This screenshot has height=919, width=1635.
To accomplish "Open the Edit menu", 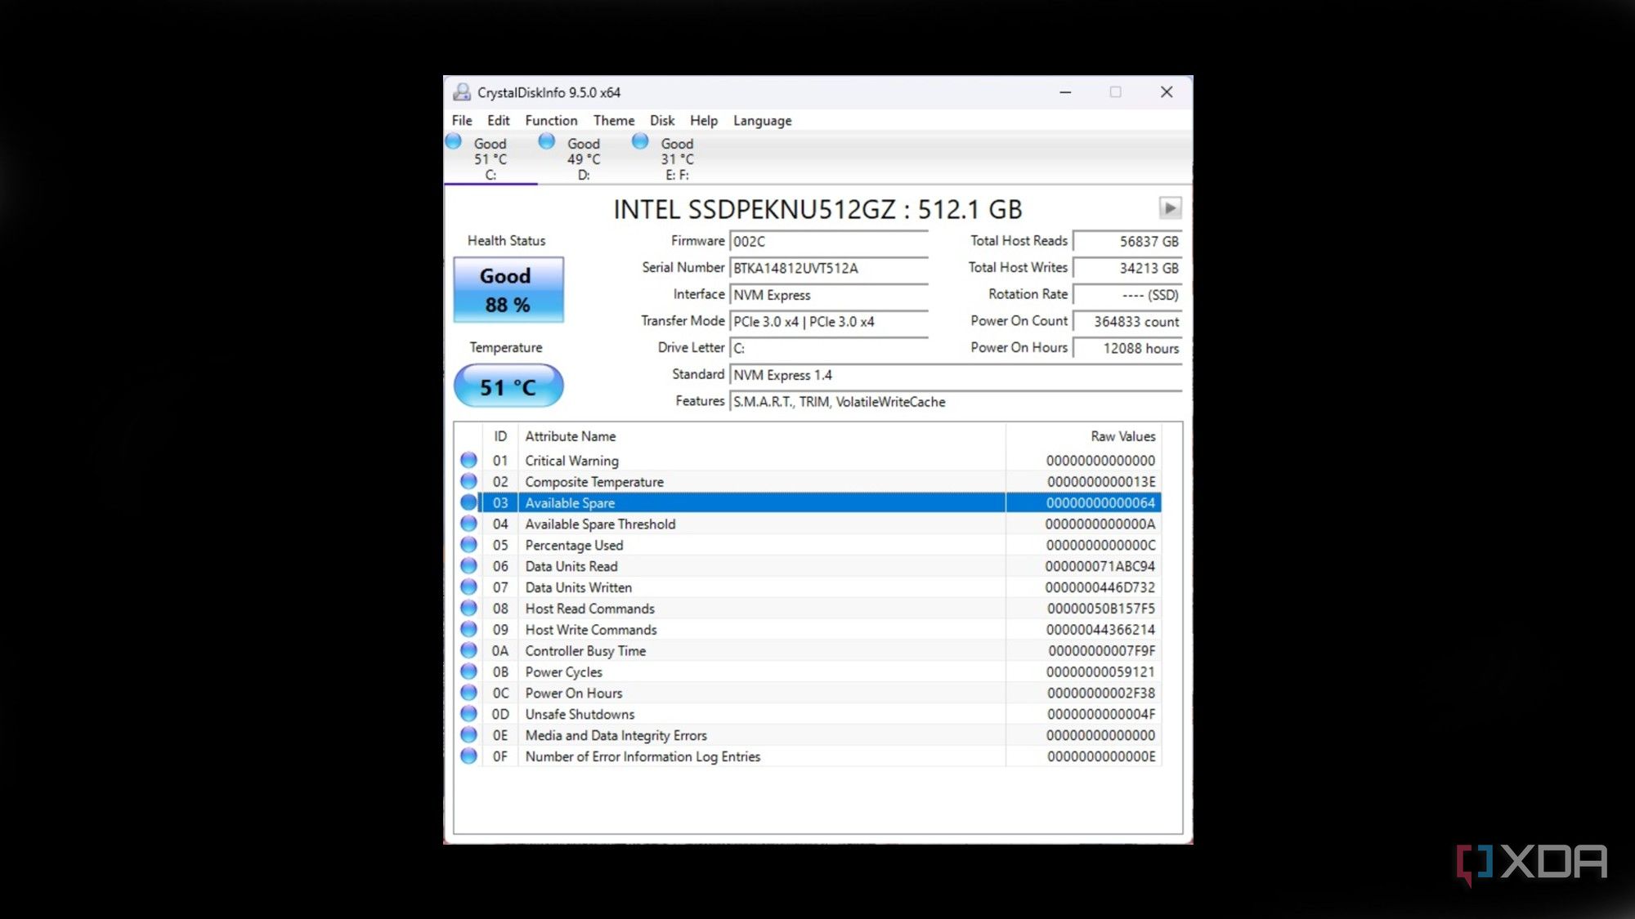I will point(498,120).
